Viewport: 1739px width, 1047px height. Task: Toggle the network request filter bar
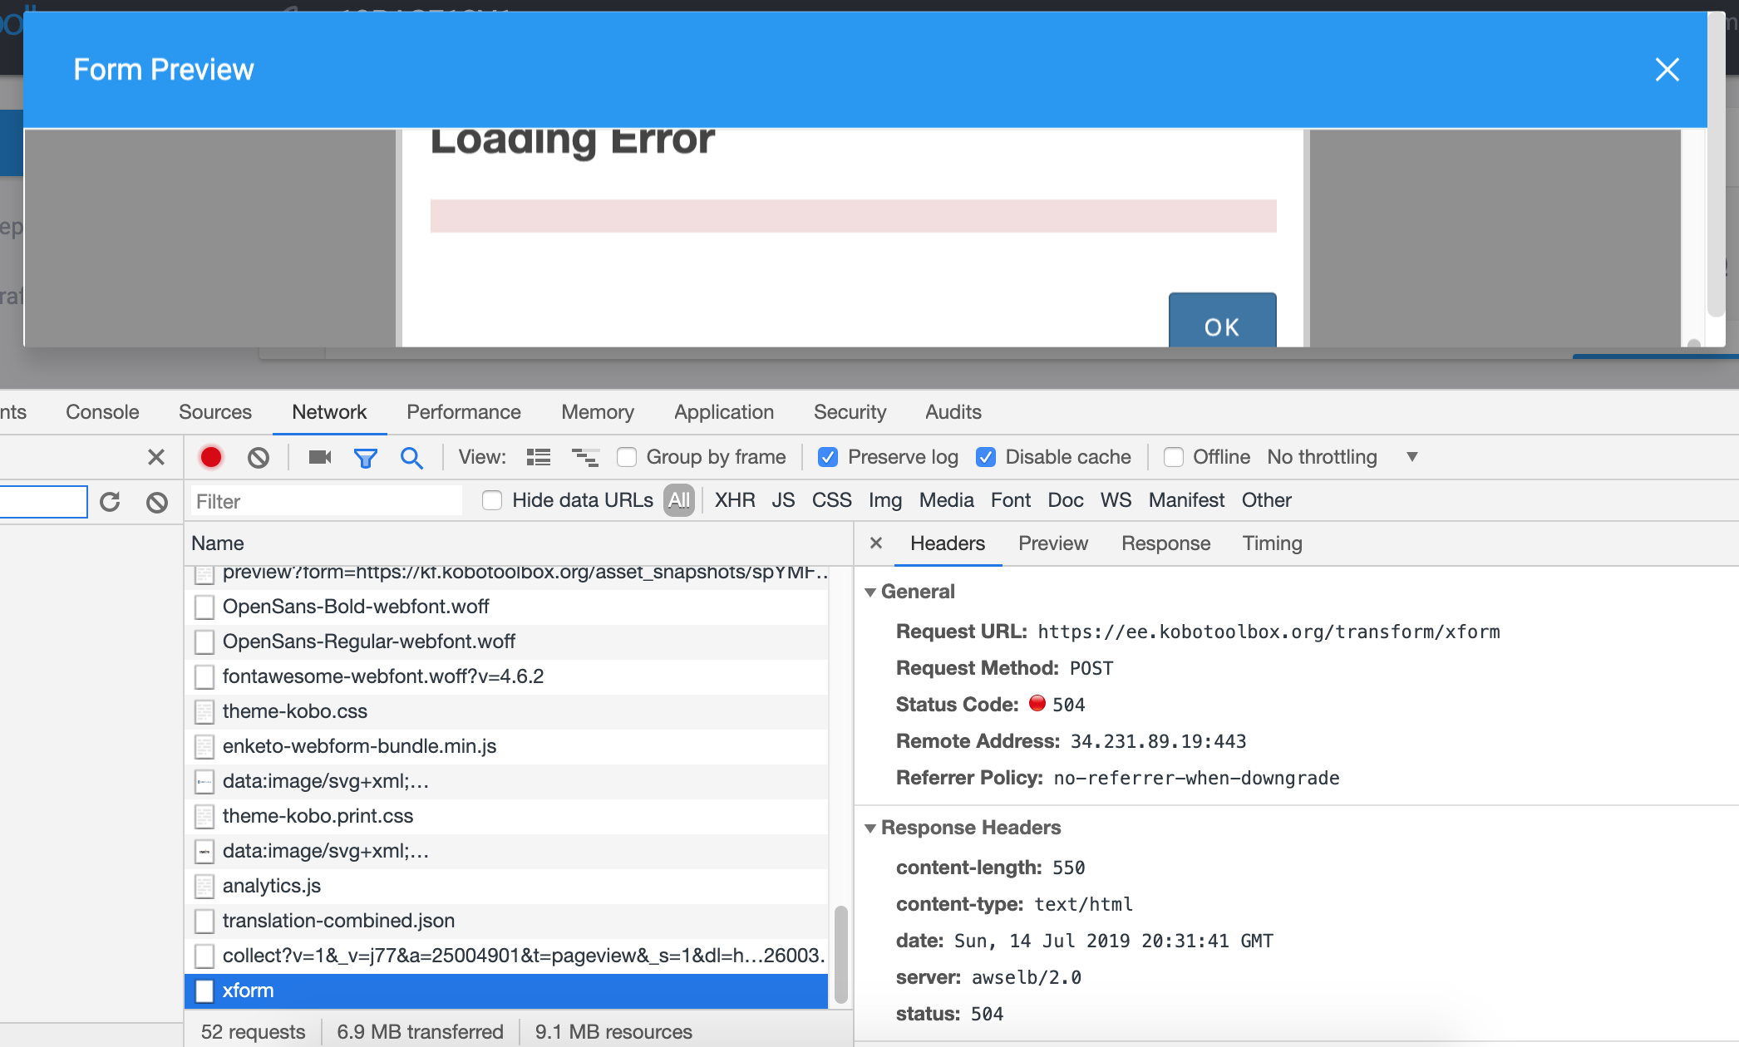coord(366,458)
